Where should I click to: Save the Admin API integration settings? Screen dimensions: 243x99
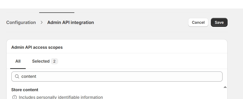tap(219, 22)
